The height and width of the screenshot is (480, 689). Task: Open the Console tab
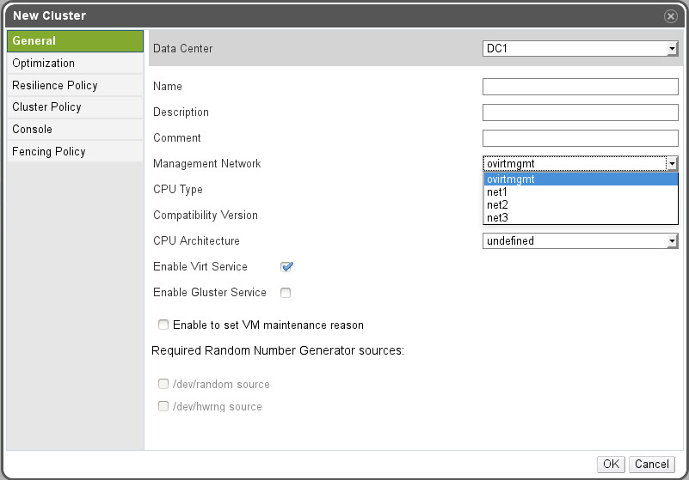(33, 130)
